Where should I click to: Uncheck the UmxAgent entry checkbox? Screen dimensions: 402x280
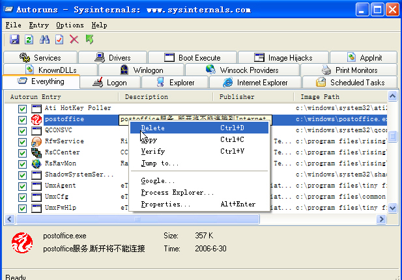pos(22,186)
